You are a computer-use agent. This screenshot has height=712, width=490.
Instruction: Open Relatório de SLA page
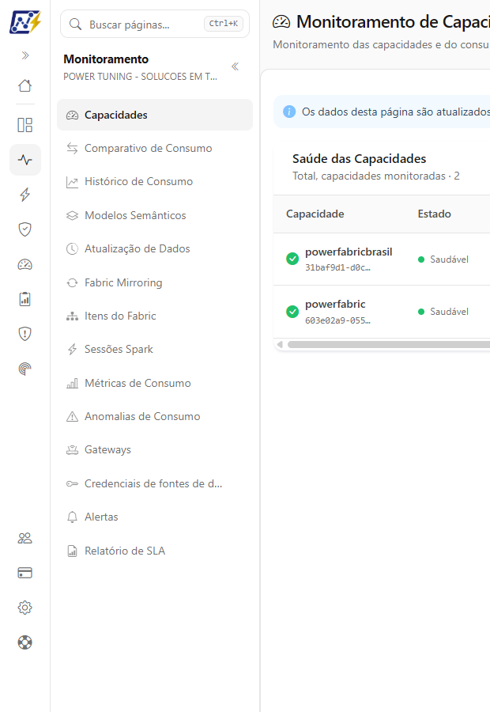click(155, 551)
